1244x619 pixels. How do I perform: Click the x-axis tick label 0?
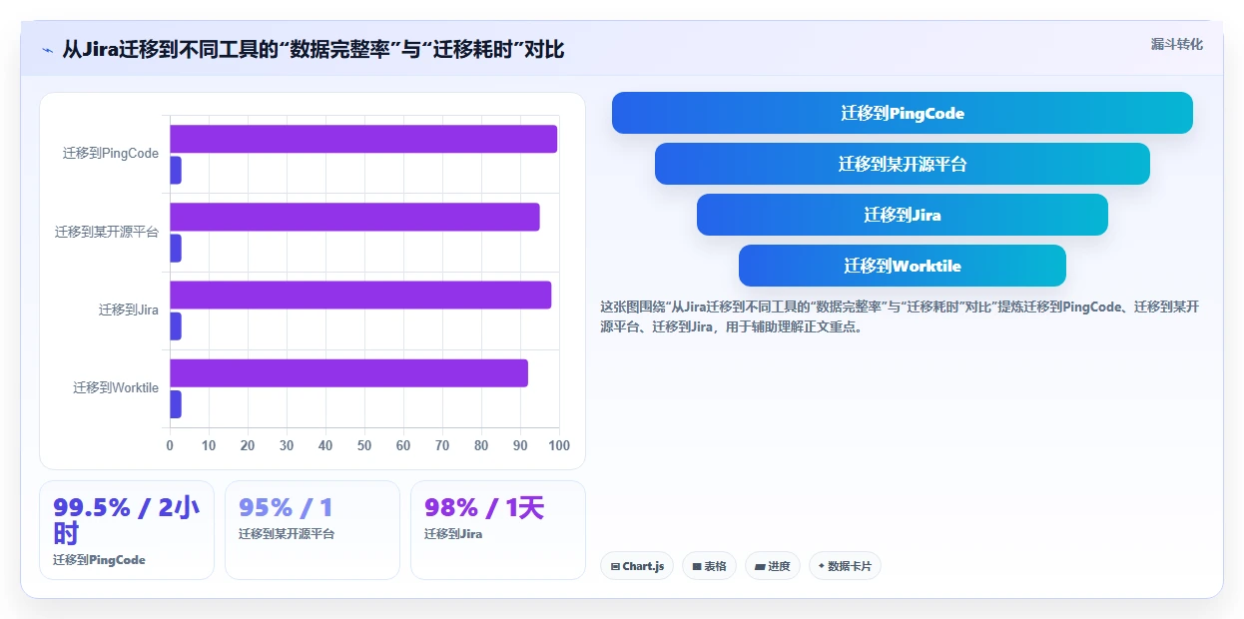[170, 445]
